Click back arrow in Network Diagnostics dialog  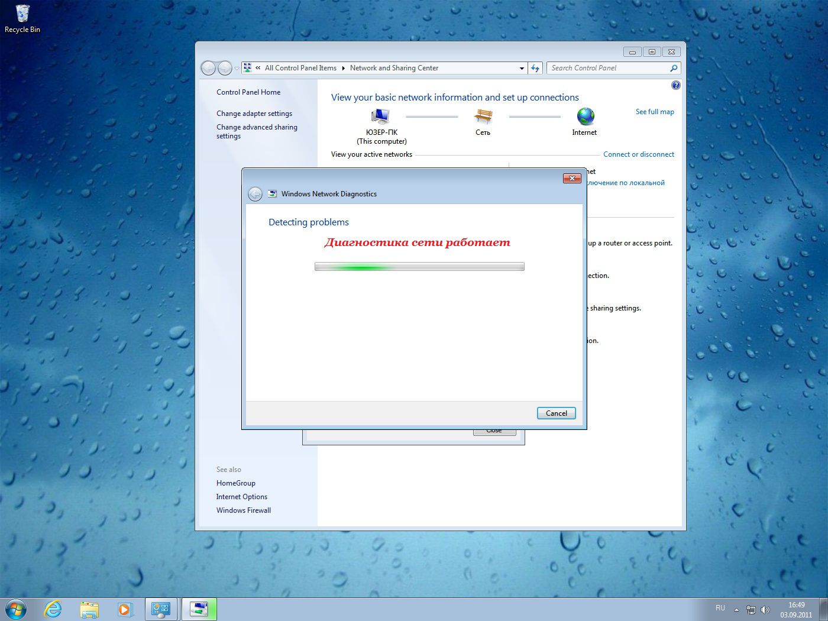(255, 194)
